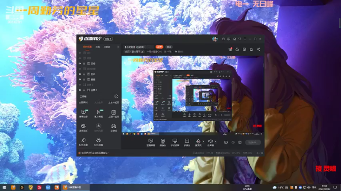Open notifications via the bell icon

[251, 49]
